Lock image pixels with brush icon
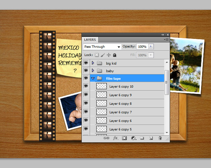This screenshot has height=168, width=211. pos(103,55)
